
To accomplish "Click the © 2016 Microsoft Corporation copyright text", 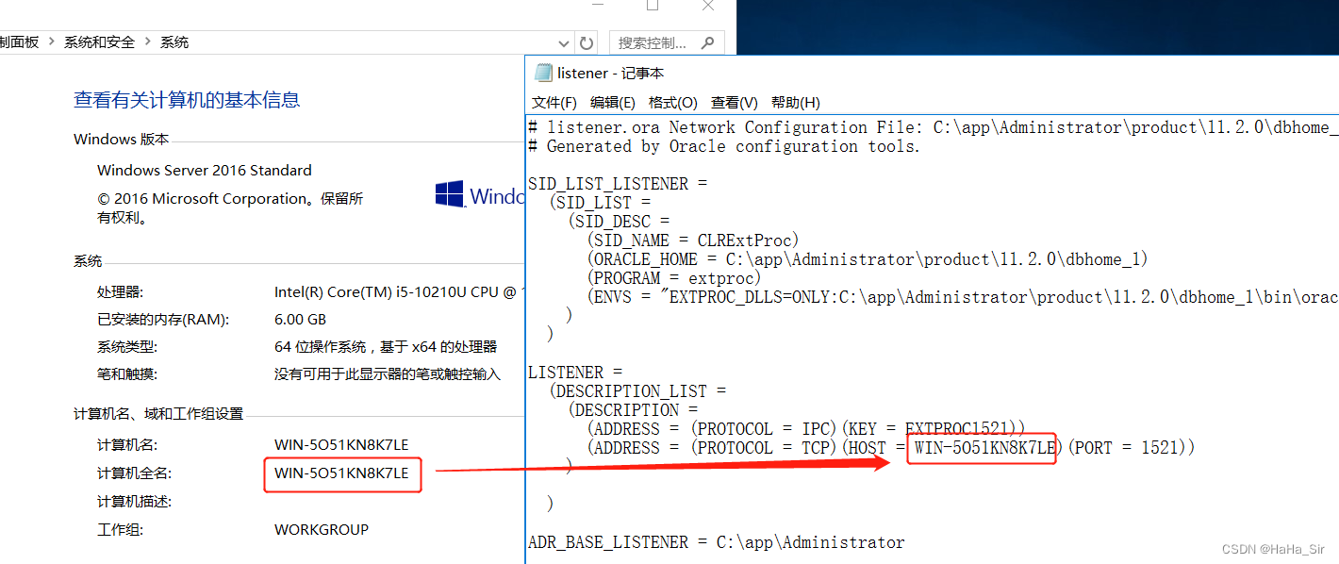I will [230, 207].
